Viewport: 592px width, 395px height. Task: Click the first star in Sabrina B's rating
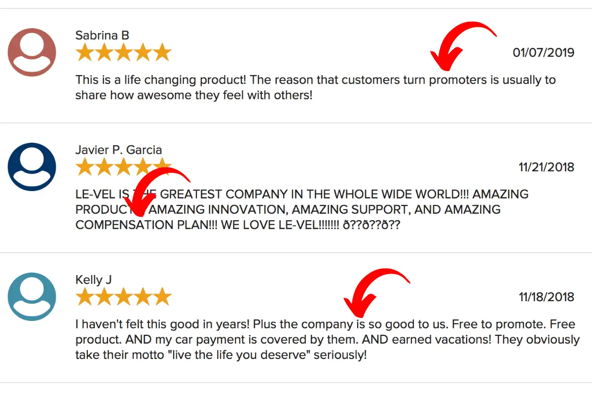pyautogui.click(x=85, y=52)
